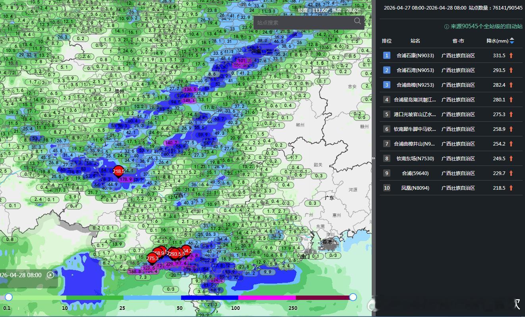Screen dimensions: 525x317
Task: Select station 合浦石康(N9033) in the ranking
Action: coord(415,56)
